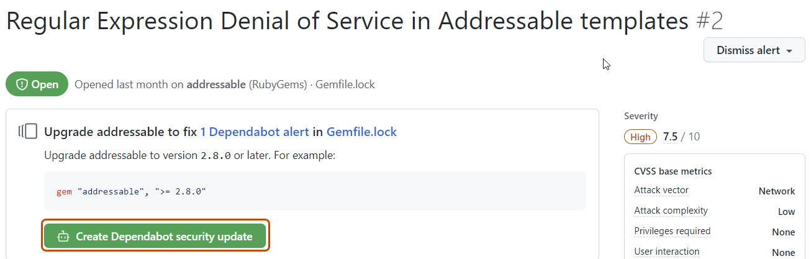Open the 1 Dependabot alert link
Image resolution: width=811 pixels, height=259 pixels.
(x=254, y=132)
